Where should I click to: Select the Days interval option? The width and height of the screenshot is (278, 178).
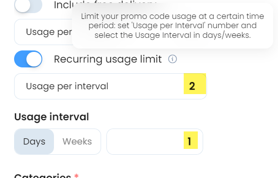[x=34, y=142]
